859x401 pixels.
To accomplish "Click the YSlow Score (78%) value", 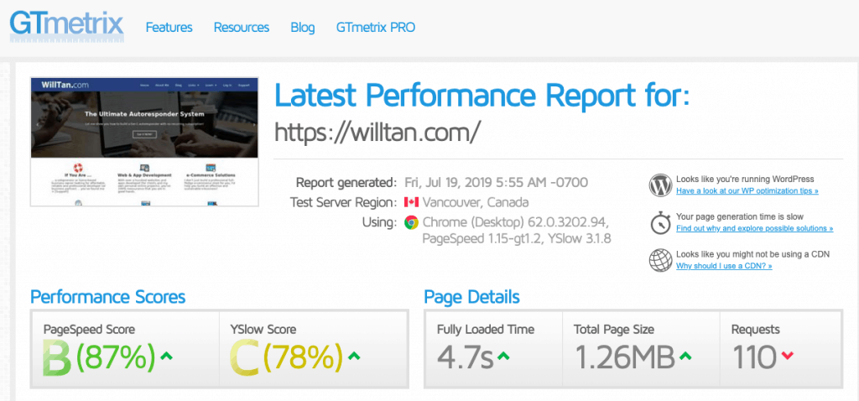I will click(x=303, y=357).
